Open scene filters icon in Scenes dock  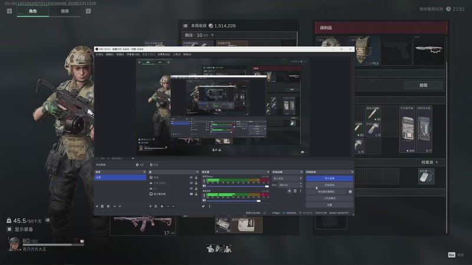[109, 207]
